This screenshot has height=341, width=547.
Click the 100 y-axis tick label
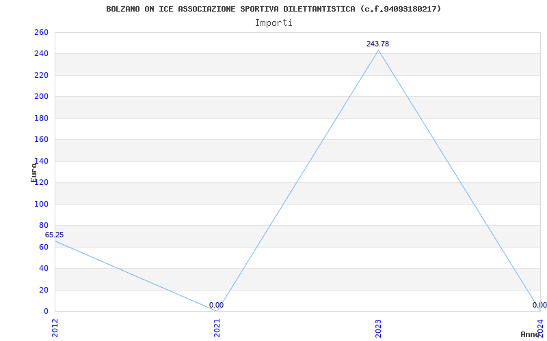(x=41, y=204)
